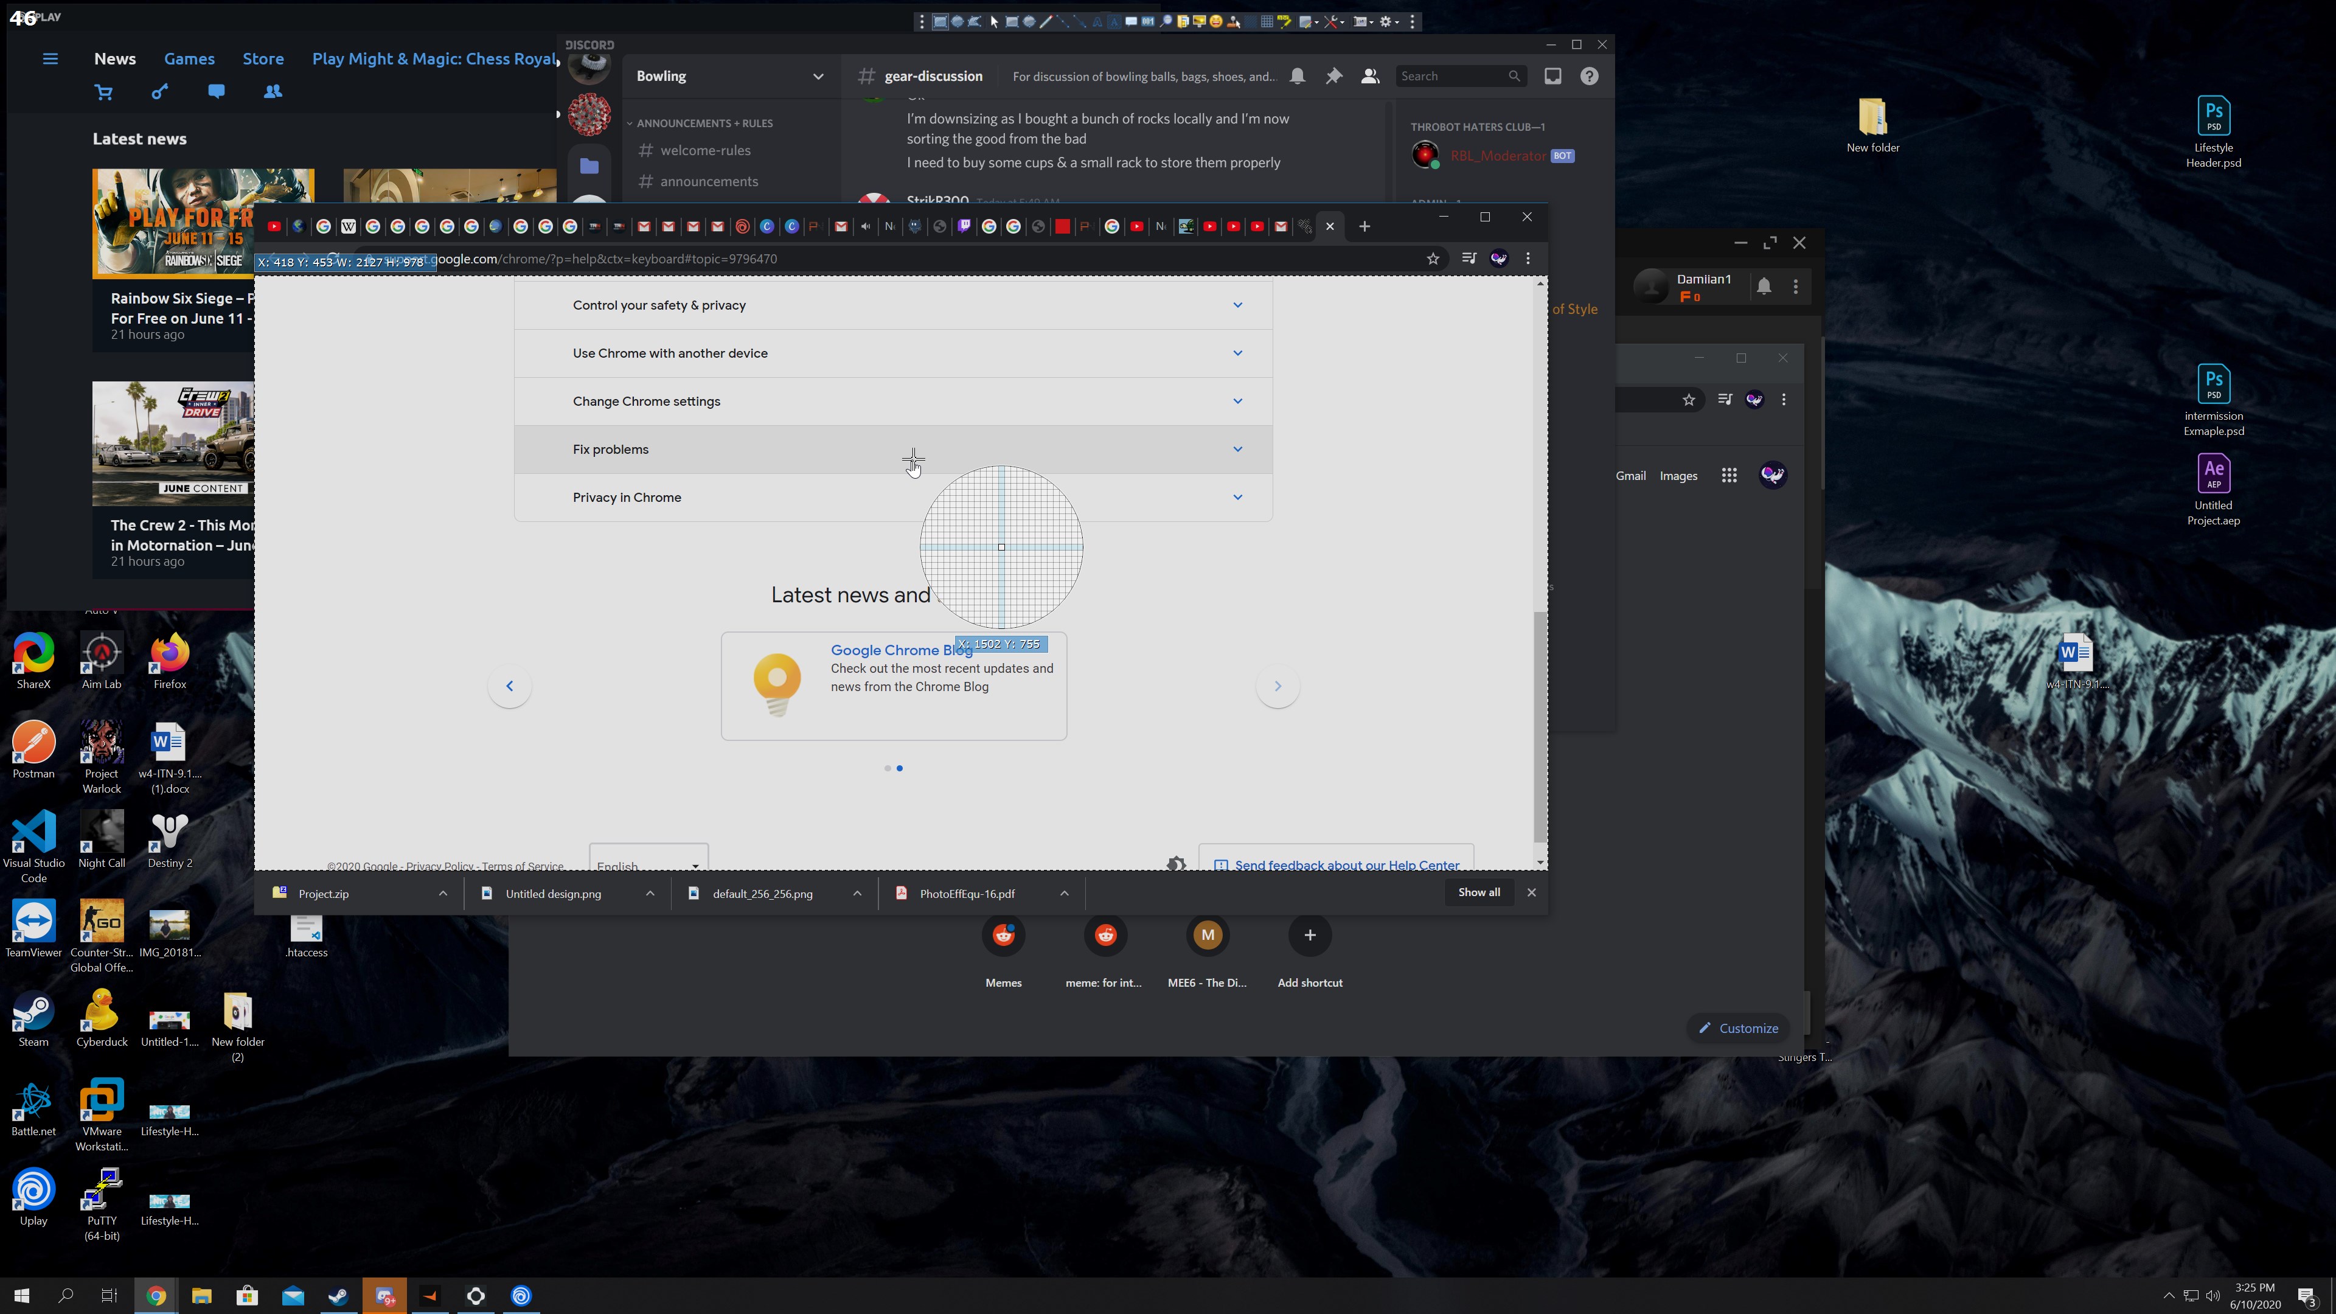This screenshot has height=1314, width=2336.
Task: Open Bowling server dropdown menu
Action: click(x=818, y=76)
